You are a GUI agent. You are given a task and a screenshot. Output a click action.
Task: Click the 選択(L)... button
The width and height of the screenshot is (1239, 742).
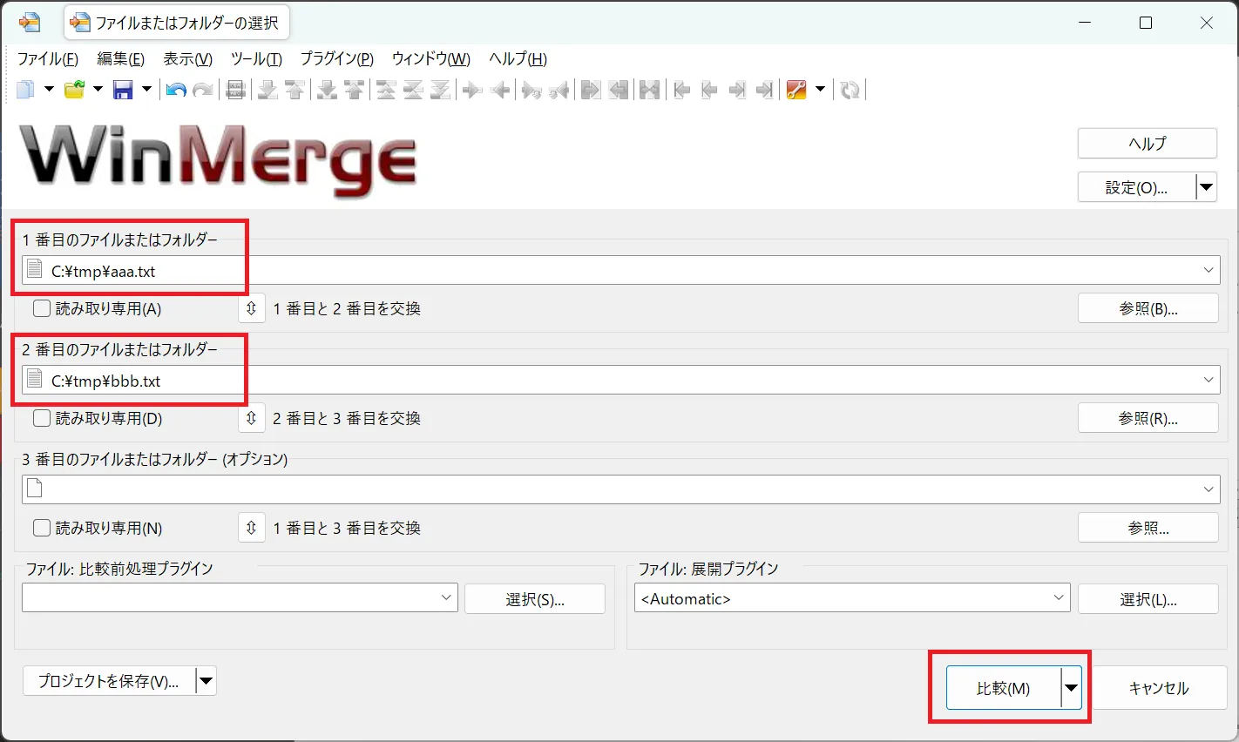[1148, 599]
